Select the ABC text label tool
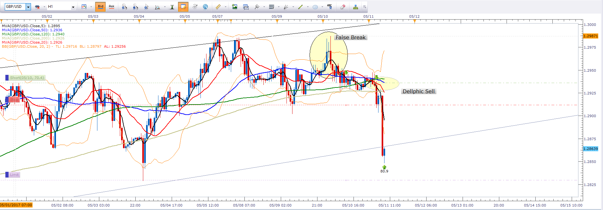603x210 pixels. [329, 7]
